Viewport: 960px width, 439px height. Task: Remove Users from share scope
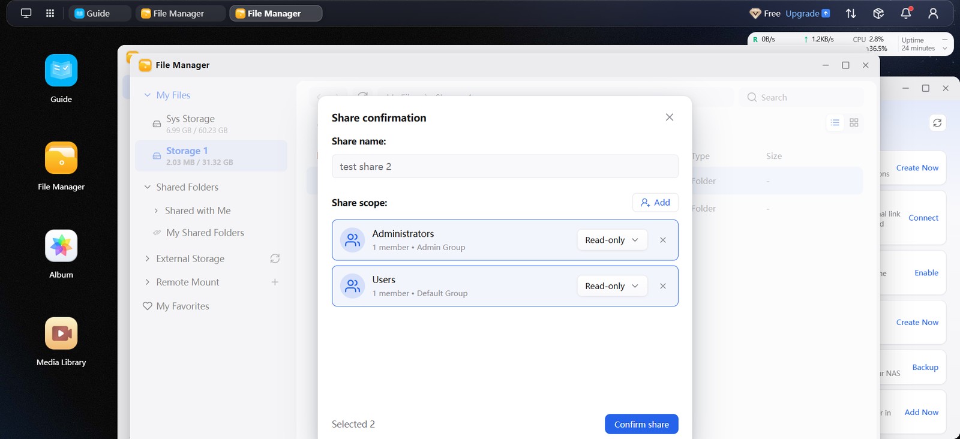point(663,286)
